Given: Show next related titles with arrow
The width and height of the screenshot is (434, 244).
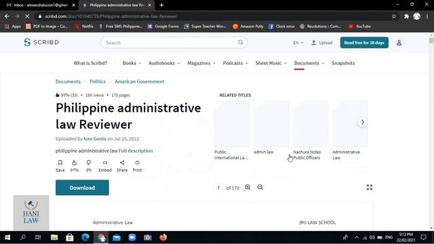Looking at the screenshot, I should [x=363, y=122].
